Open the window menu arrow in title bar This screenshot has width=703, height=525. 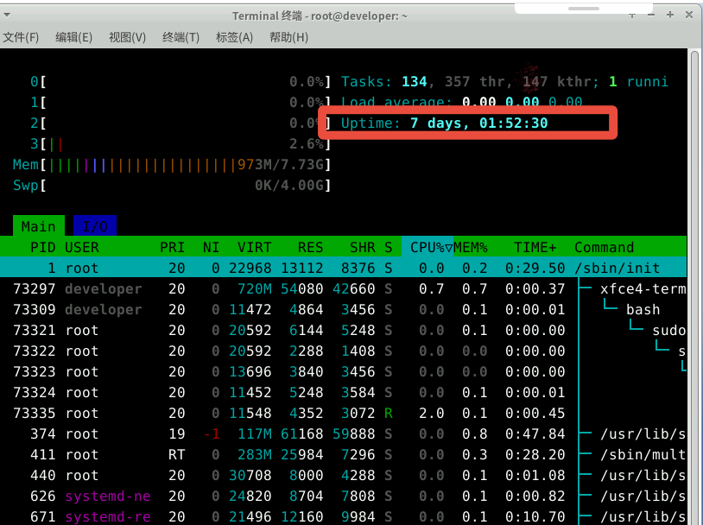[x=633, y=16]
